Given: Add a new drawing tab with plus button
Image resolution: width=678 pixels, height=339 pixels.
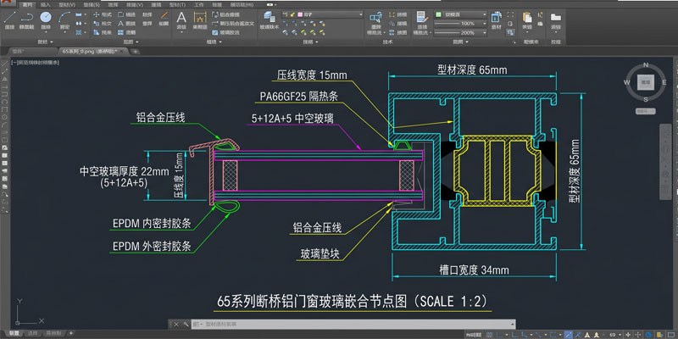Looking at the screenshot, I should point(136,52).
